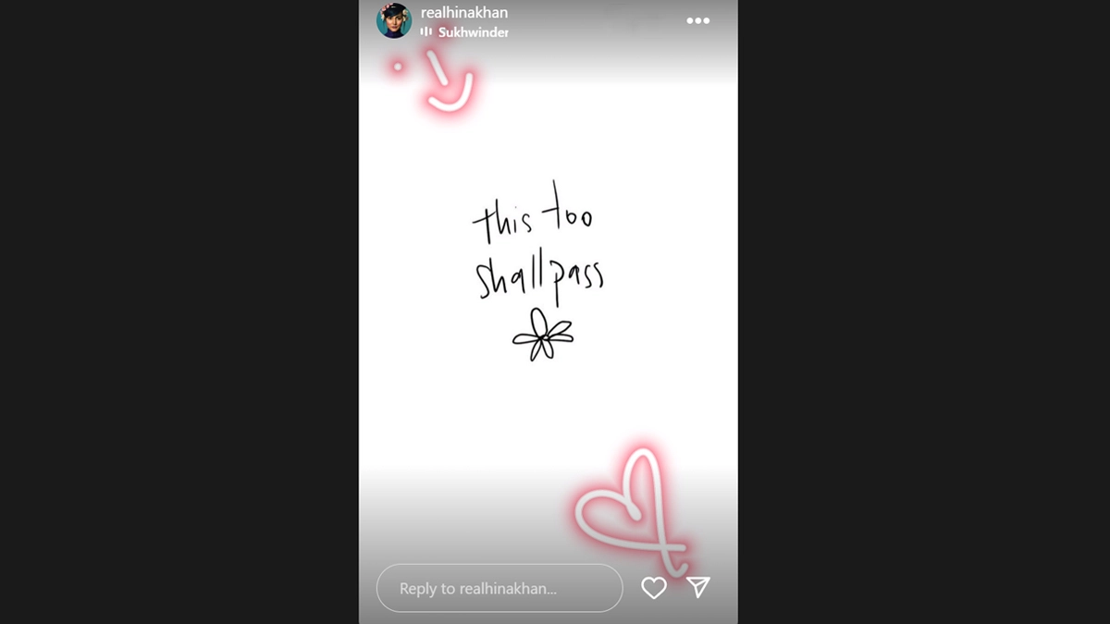Open the Sukhwinder music track label

(x=474, y=31)
